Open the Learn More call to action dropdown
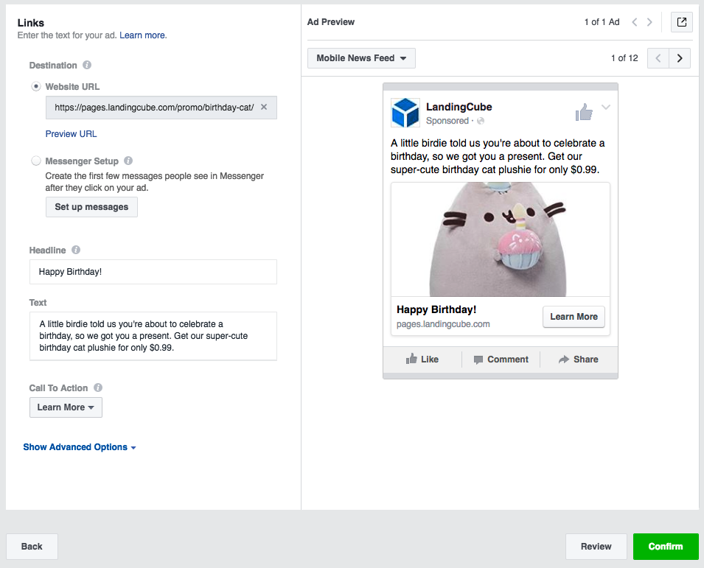This screenshot has height=568, width=704. click(x=66, y=407)
